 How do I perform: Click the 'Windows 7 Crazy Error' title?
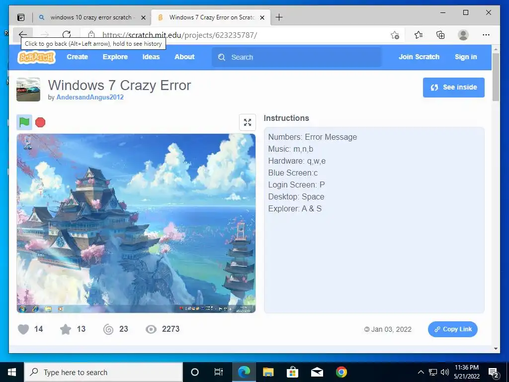(119, 86)
